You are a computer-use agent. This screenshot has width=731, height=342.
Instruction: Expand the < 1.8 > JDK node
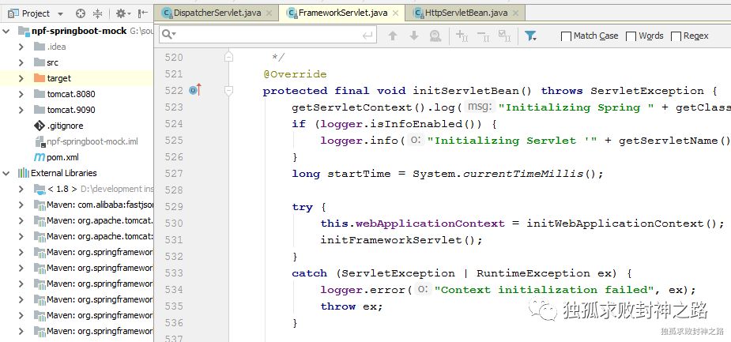(x=21, y=190)
